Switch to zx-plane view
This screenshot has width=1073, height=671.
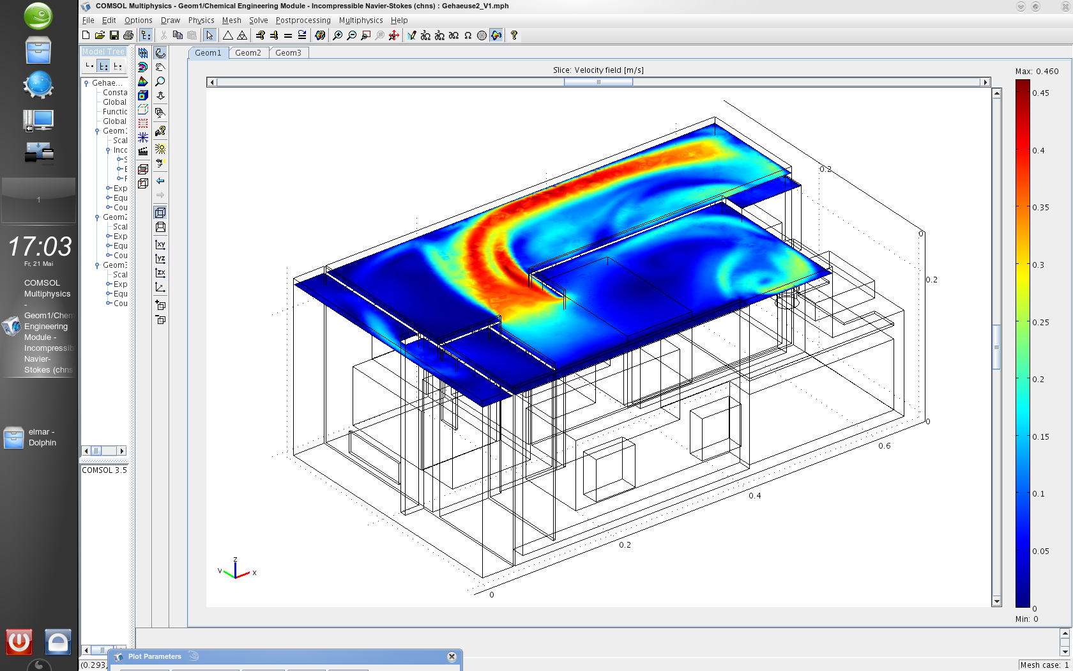(160, 273)
